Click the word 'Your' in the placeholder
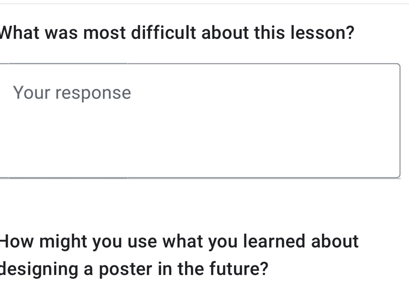The width and height of the screenshot is (409, 294). pyautogui.click(x=30, y=93)
